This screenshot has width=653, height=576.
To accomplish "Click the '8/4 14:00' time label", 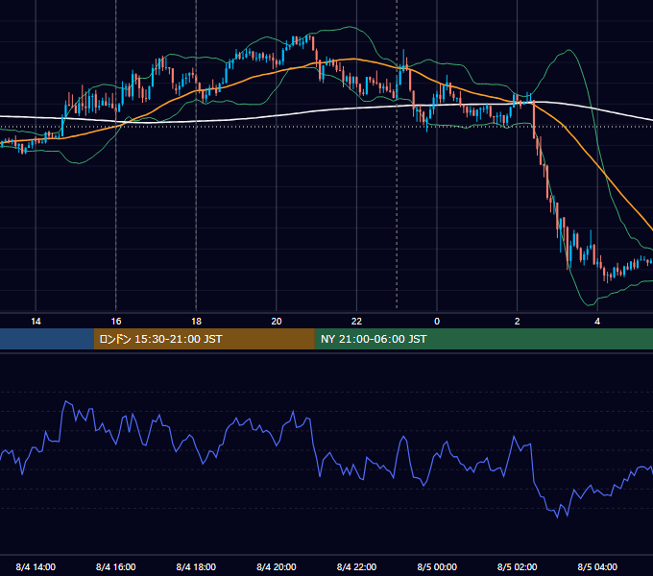I will 36,566.
